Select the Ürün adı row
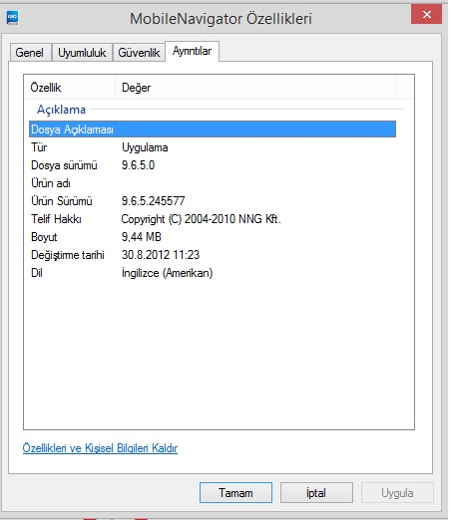 pos(213,183)
